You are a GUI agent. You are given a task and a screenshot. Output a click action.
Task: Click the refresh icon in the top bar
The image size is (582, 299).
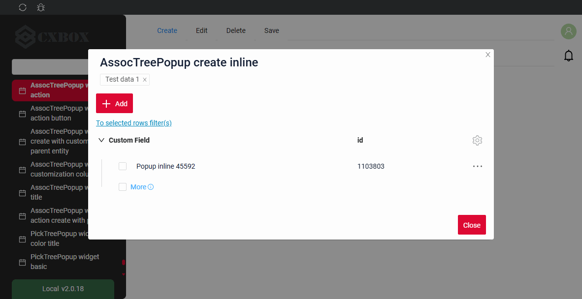tap(23, 7)
